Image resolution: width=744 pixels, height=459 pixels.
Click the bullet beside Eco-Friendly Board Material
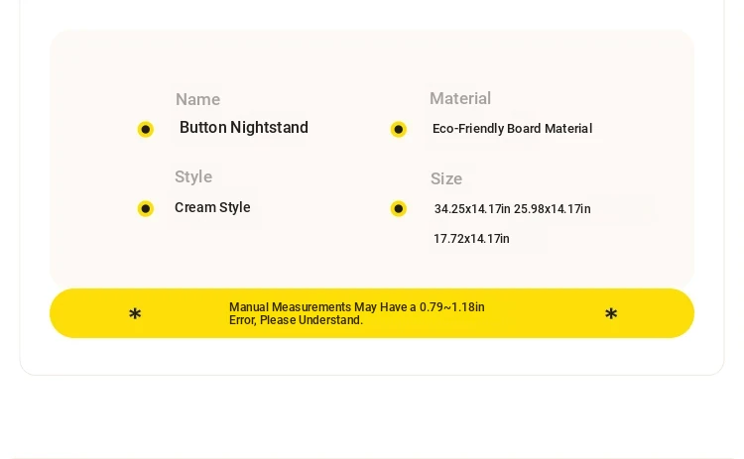point(399,129)
